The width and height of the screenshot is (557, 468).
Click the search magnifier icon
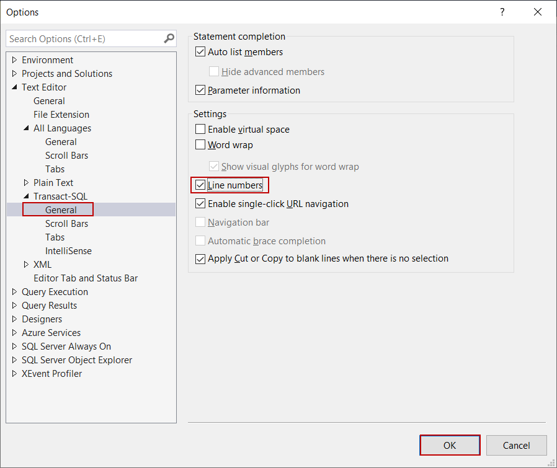click(x=169, y=38)
